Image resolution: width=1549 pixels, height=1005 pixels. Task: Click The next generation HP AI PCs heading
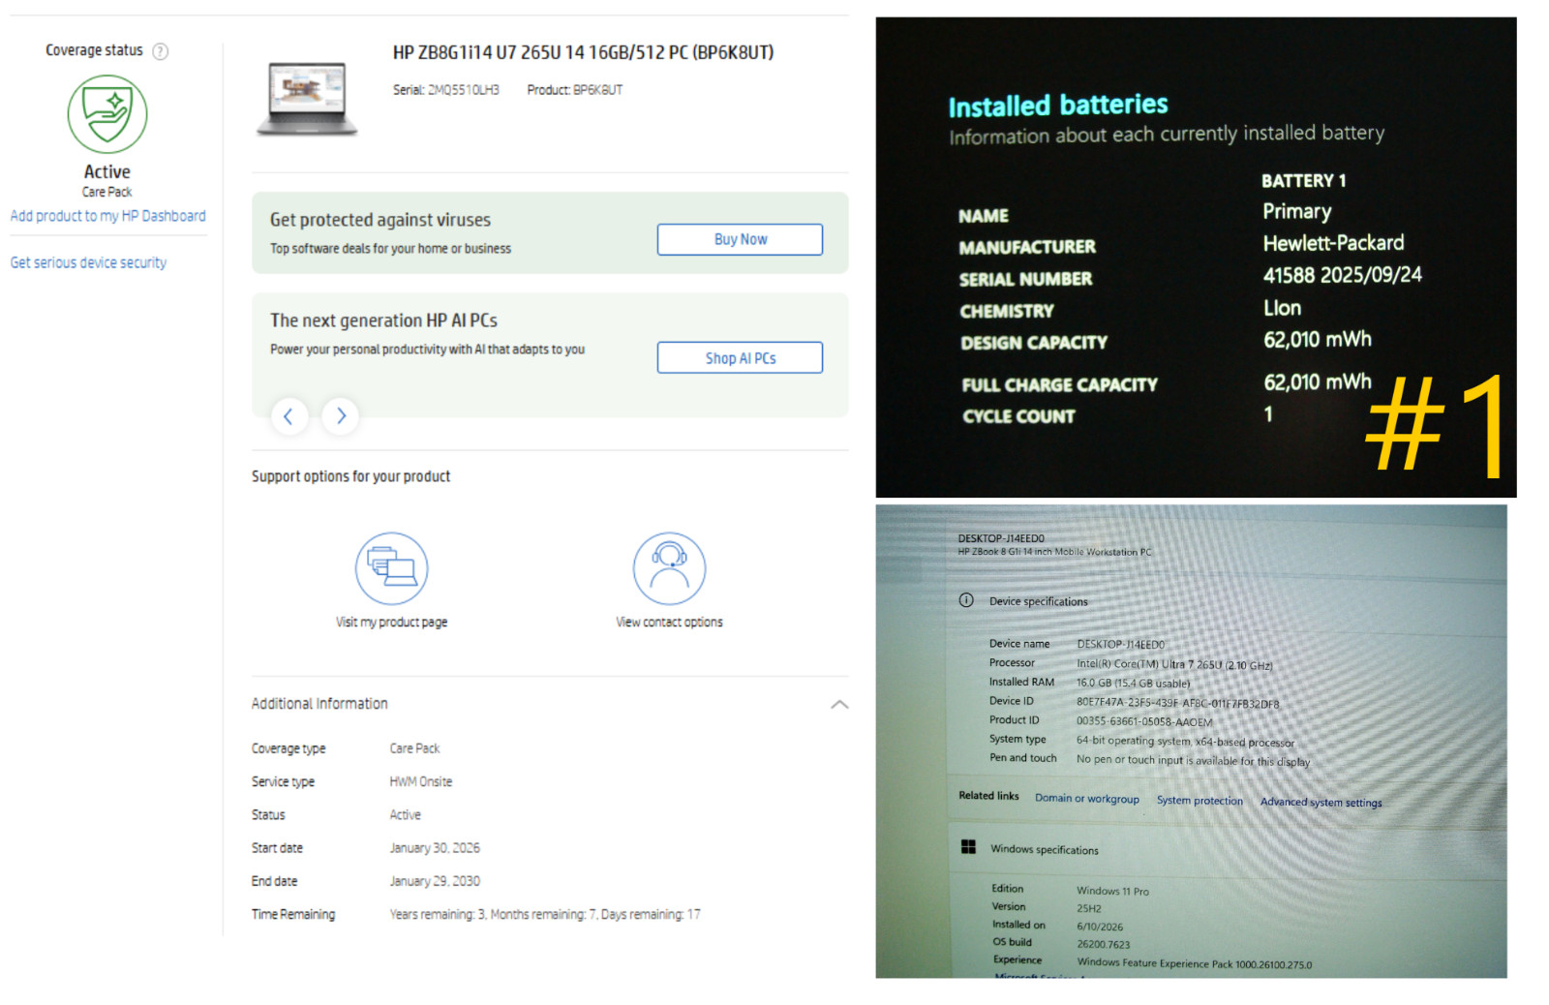coord(383,320)
